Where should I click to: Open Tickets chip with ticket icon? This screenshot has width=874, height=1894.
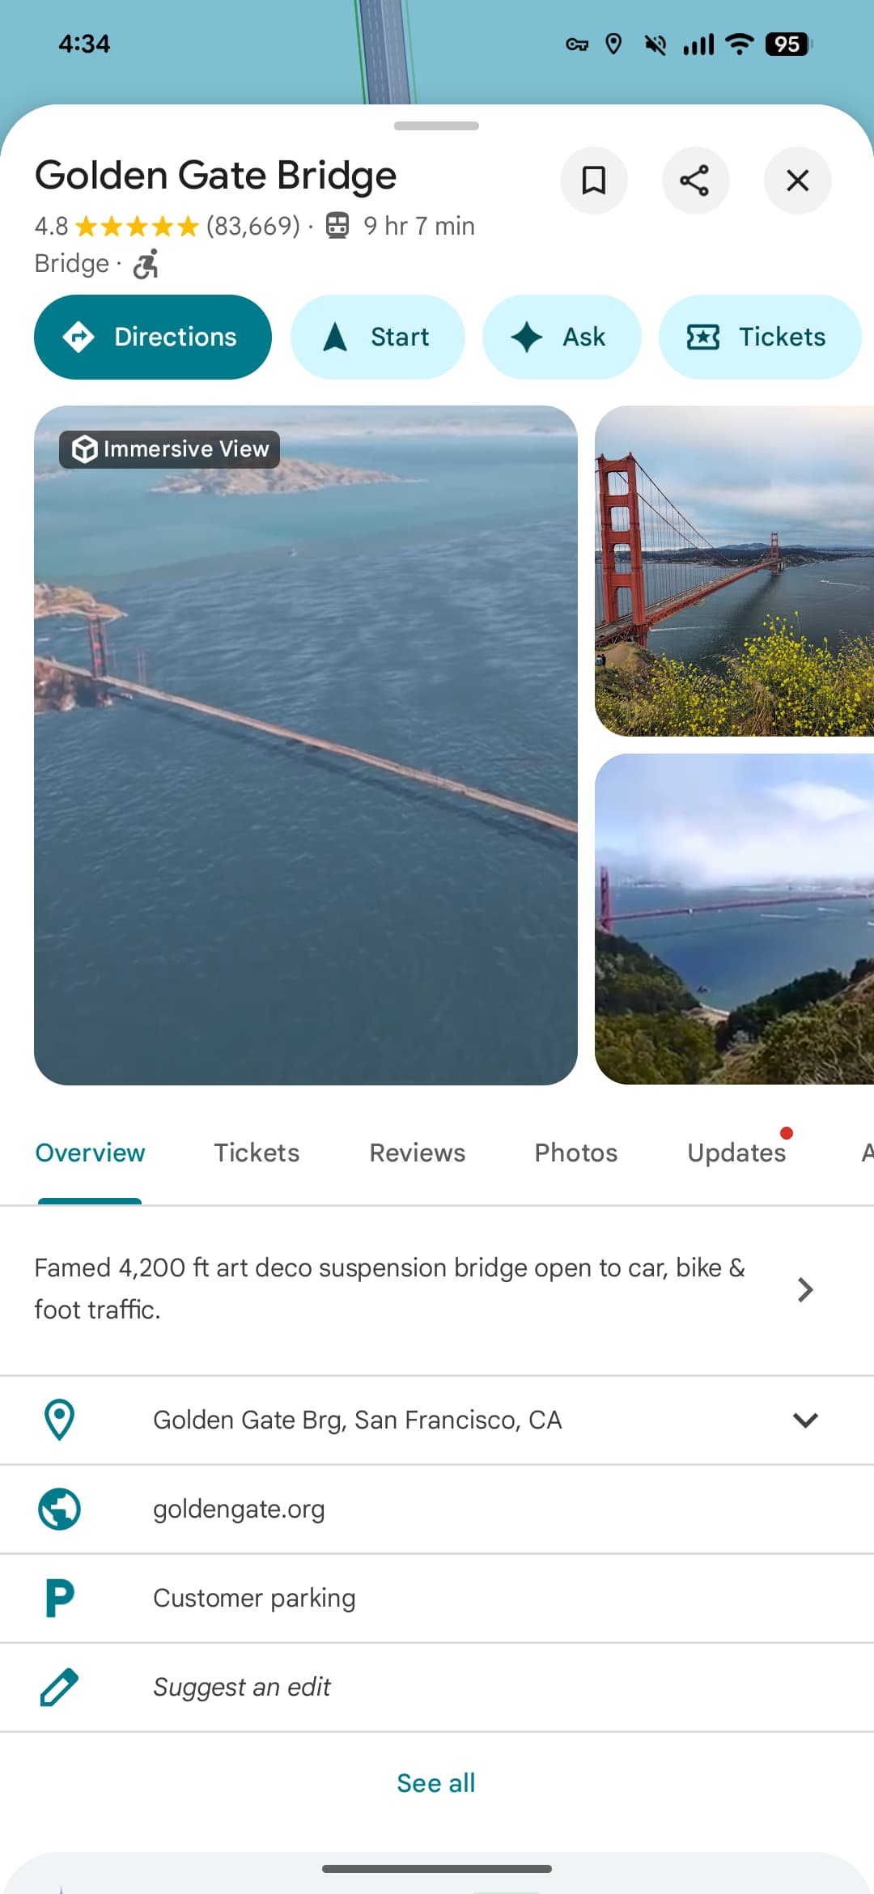[x=758, y=337]
